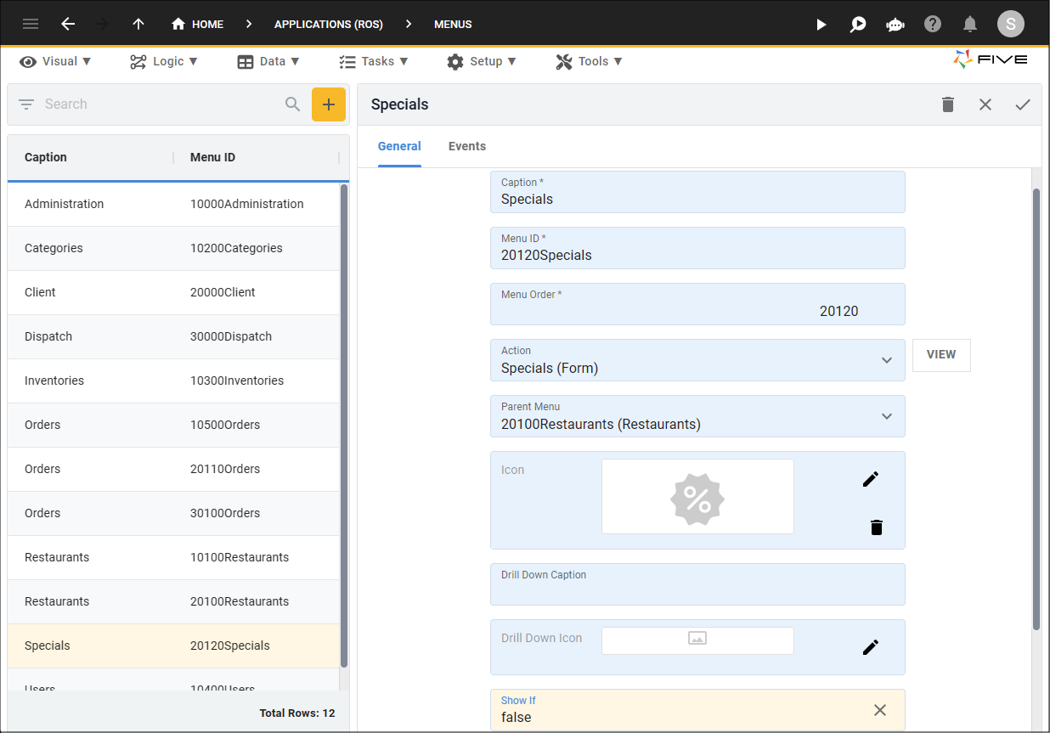Remove the Icon image with trash icon
The height and width of the screenshot is (733, 1050).
tap(877, 527)
